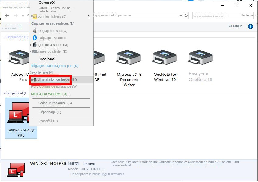Select the Microsoft XPS Document Writer printer

pyautogui.click(x=129, y=57)
